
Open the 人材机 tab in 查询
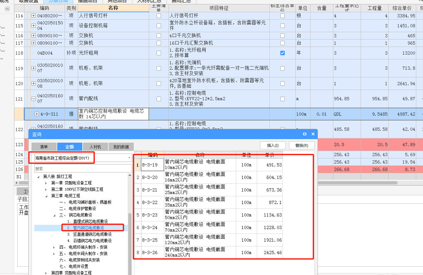pyautogui.click(x=95, y=147)
